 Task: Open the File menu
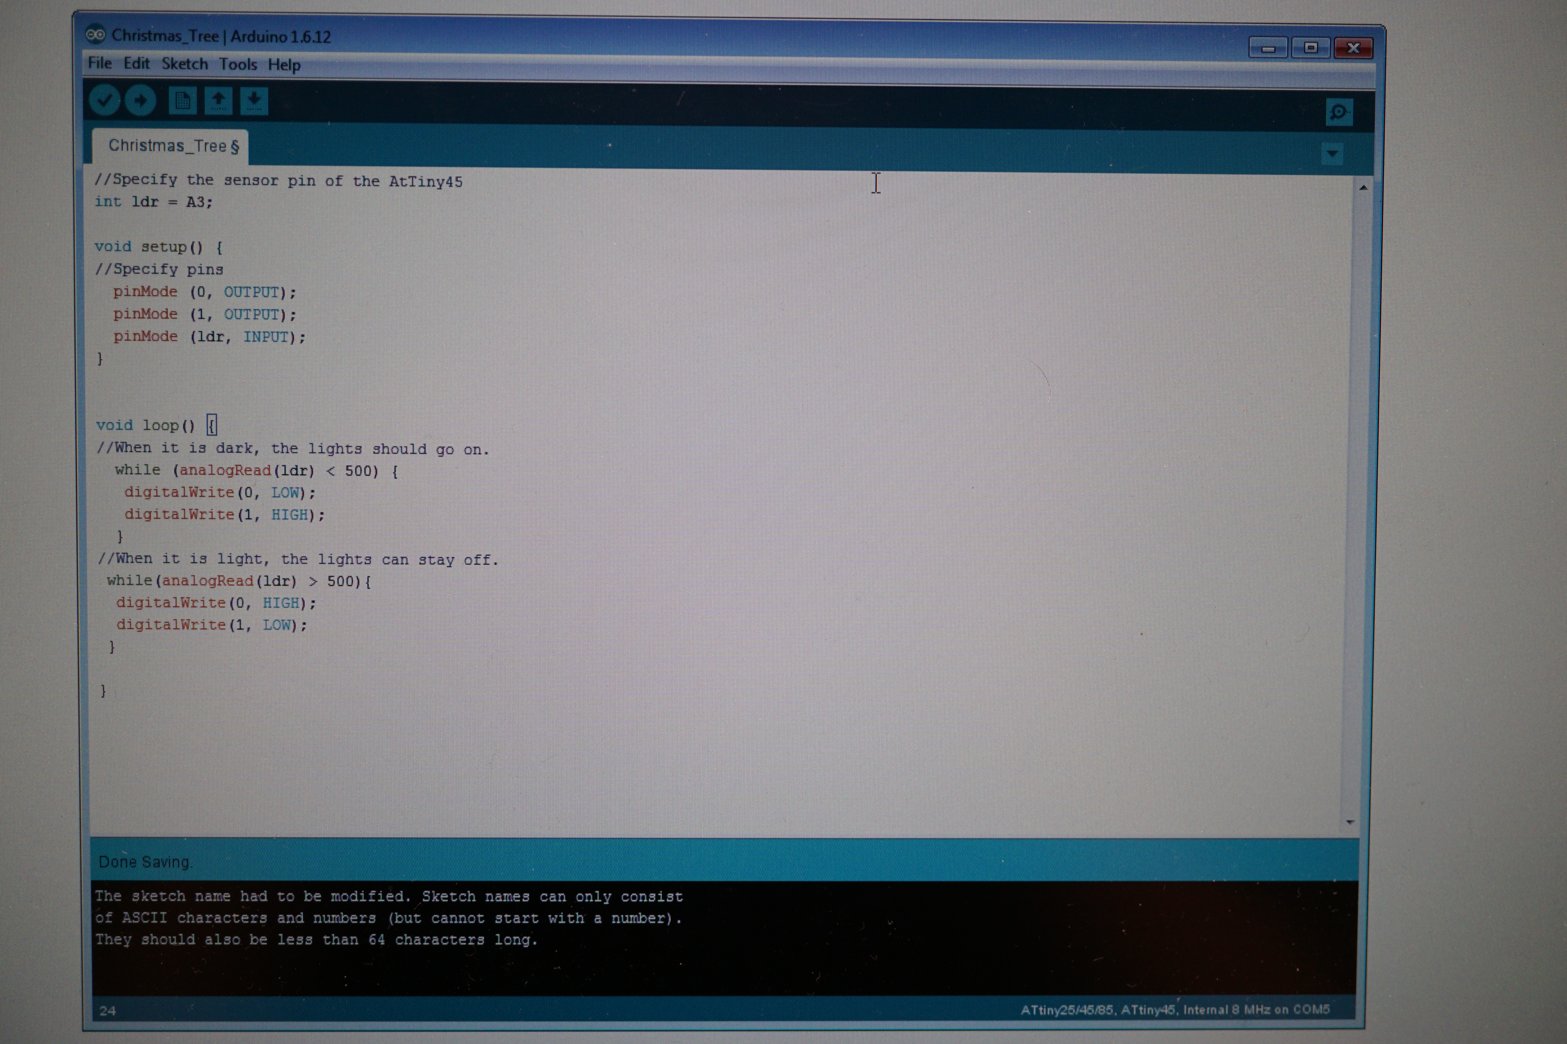pyautogui.click(x=100, y=63)
